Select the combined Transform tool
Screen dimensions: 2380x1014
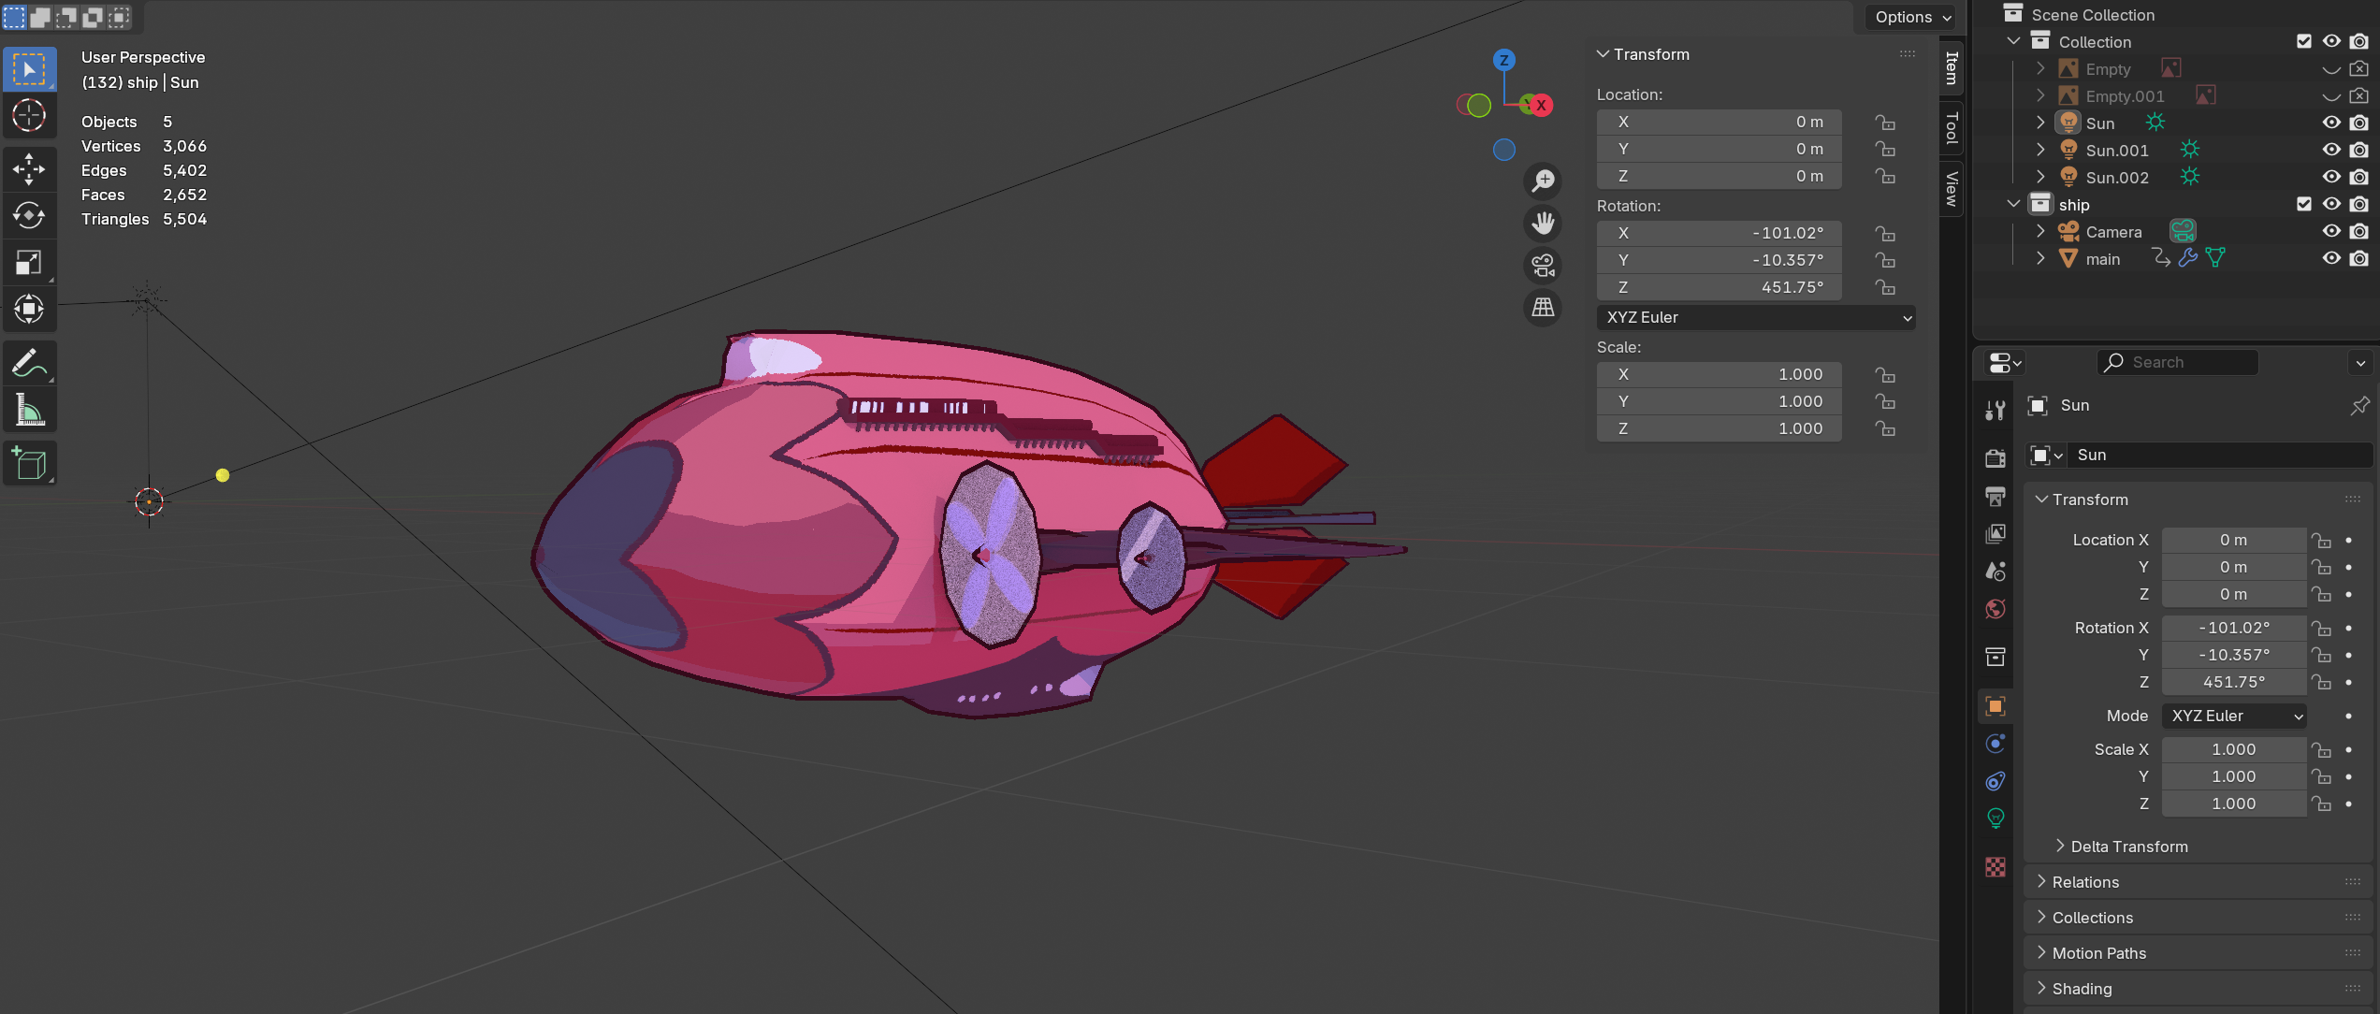29,309
